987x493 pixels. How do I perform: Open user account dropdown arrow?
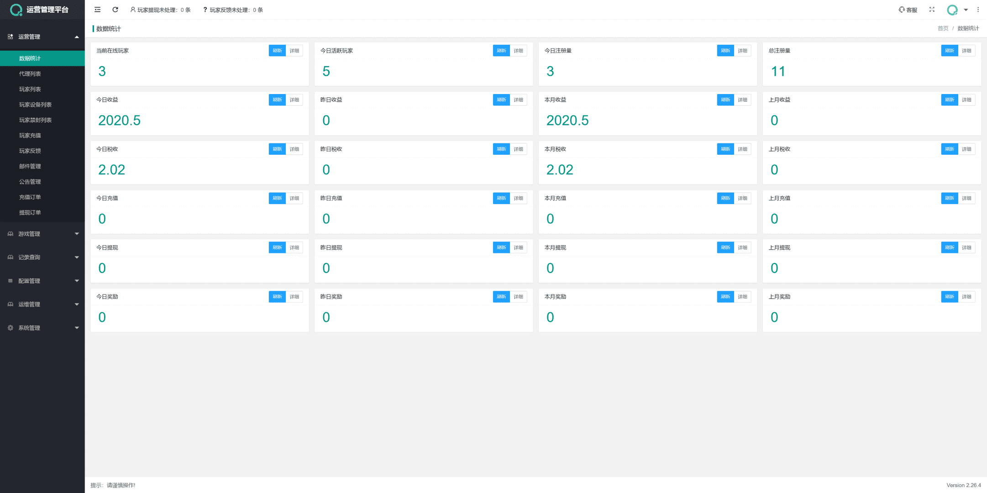pos(966,10)
